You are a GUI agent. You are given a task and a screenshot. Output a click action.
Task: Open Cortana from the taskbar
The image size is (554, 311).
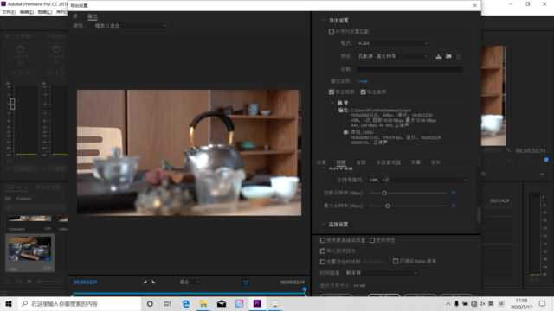(x=150, y=303)
